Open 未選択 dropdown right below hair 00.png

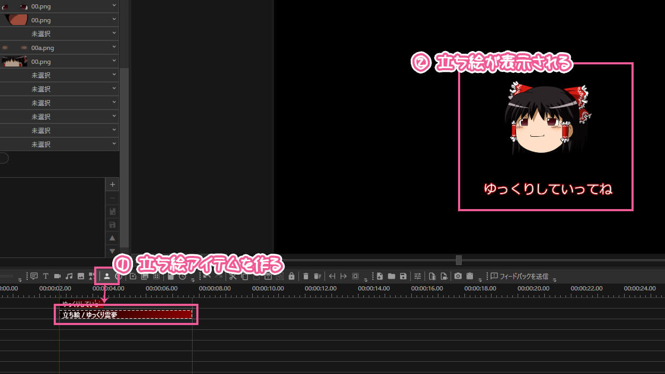pos(114,75)
